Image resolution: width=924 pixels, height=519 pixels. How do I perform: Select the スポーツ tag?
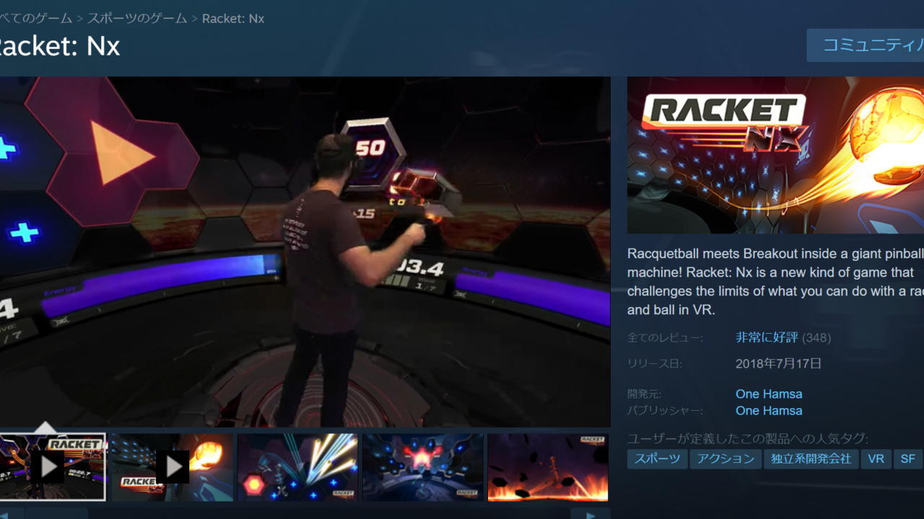pos(657,458)
